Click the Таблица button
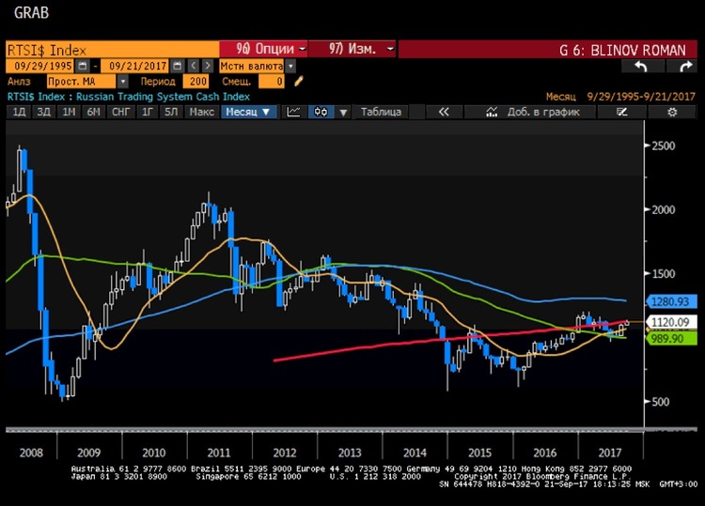 [381, 112]
